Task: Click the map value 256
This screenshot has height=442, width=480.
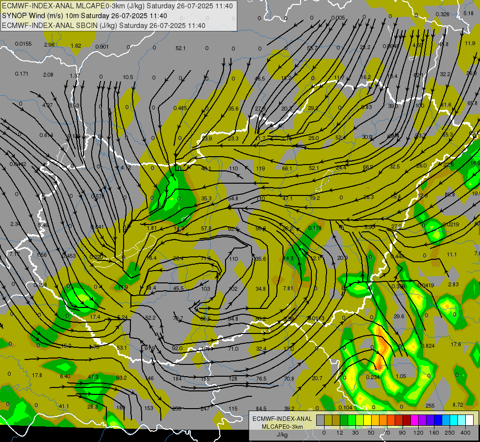Action: [177, 409]
